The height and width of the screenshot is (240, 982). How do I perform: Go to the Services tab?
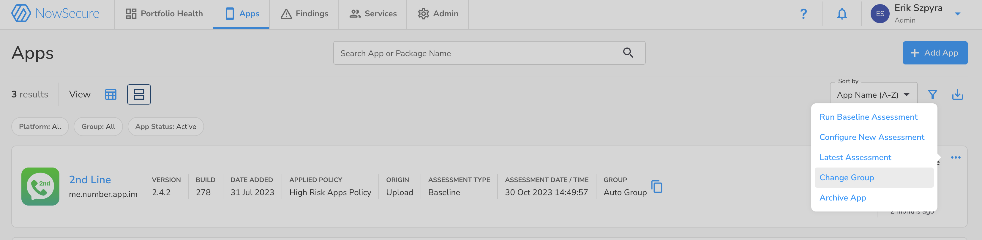(372, 14)
